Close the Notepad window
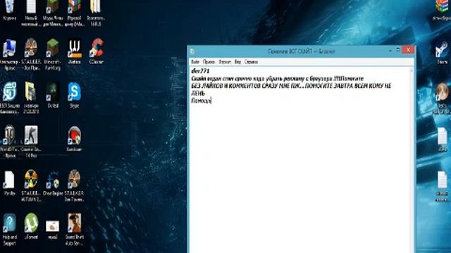The width and height of the screenshot is (451, 253). coord(408,50)
